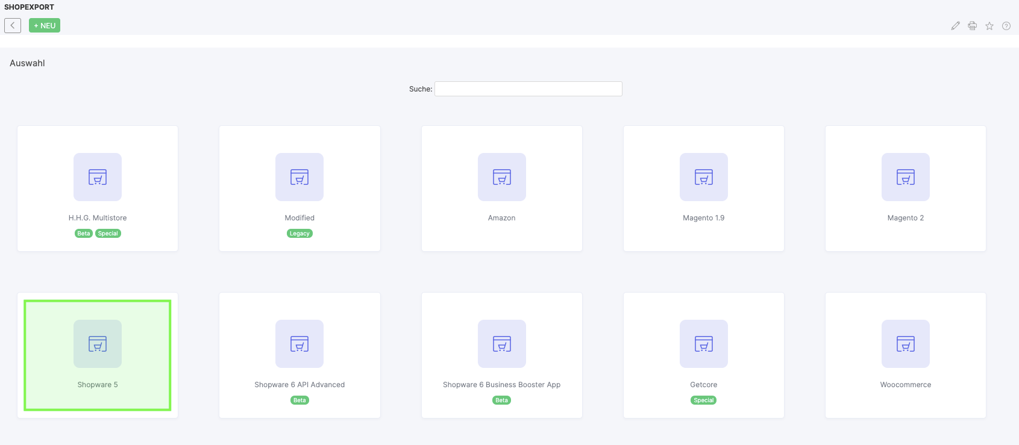
Task: Click the Shopware 6 API Advanced label
Action: [299, 385]
